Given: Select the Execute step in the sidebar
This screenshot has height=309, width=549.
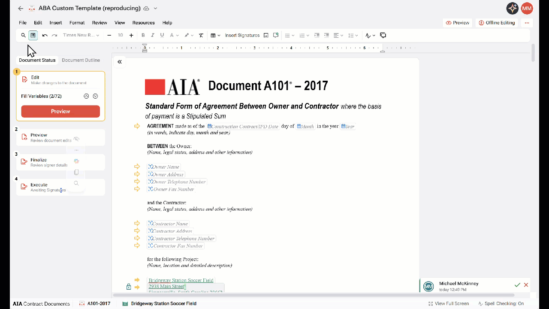Looking at the screenshot, I should 60,187.
